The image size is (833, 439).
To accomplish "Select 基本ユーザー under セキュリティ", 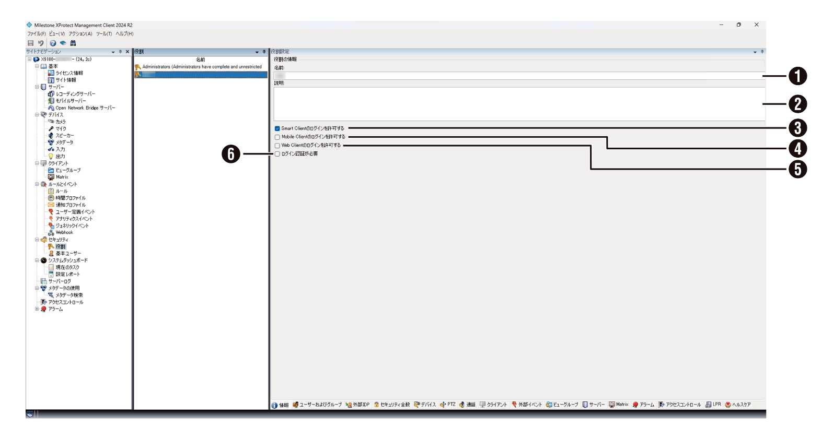I will pos(68,254).
